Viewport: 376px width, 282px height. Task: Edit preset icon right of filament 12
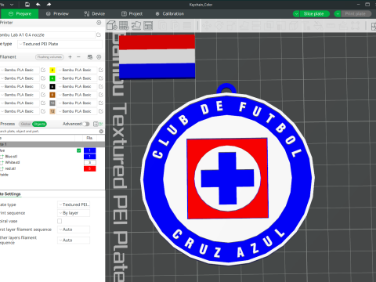coord(101,111)
